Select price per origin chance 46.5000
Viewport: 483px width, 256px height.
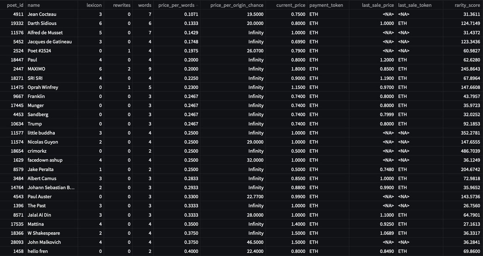click(256, 242)
